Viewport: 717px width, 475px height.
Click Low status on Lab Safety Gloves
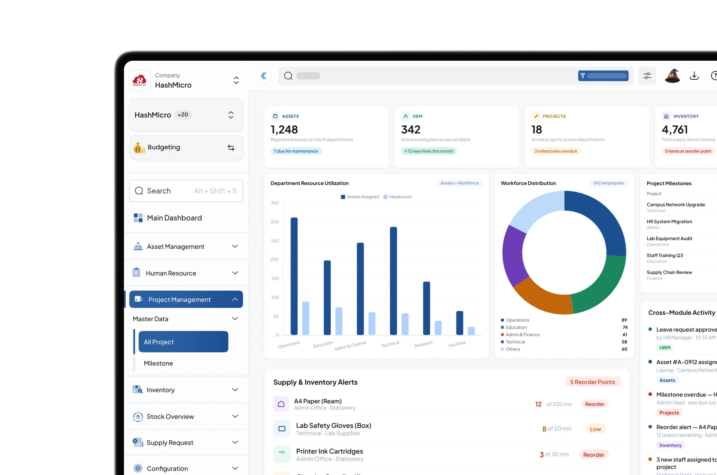click(596, 429)
